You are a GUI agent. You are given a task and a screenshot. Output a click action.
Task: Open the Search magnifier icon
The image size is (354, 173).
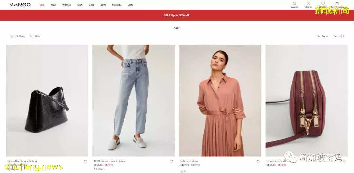click(294, 3)
